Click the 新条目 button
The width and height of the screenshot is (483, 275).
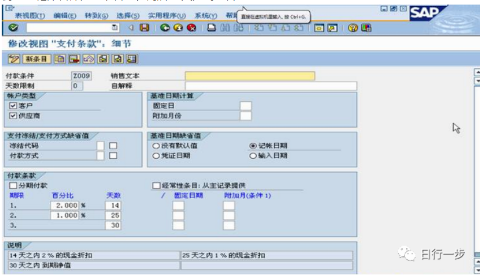pos(36,59)
